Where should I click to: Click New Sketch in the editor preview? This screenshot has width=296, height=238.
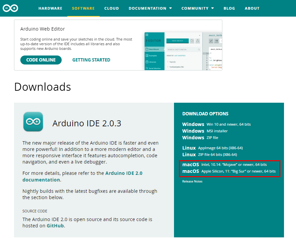click(x=177, y=41)
